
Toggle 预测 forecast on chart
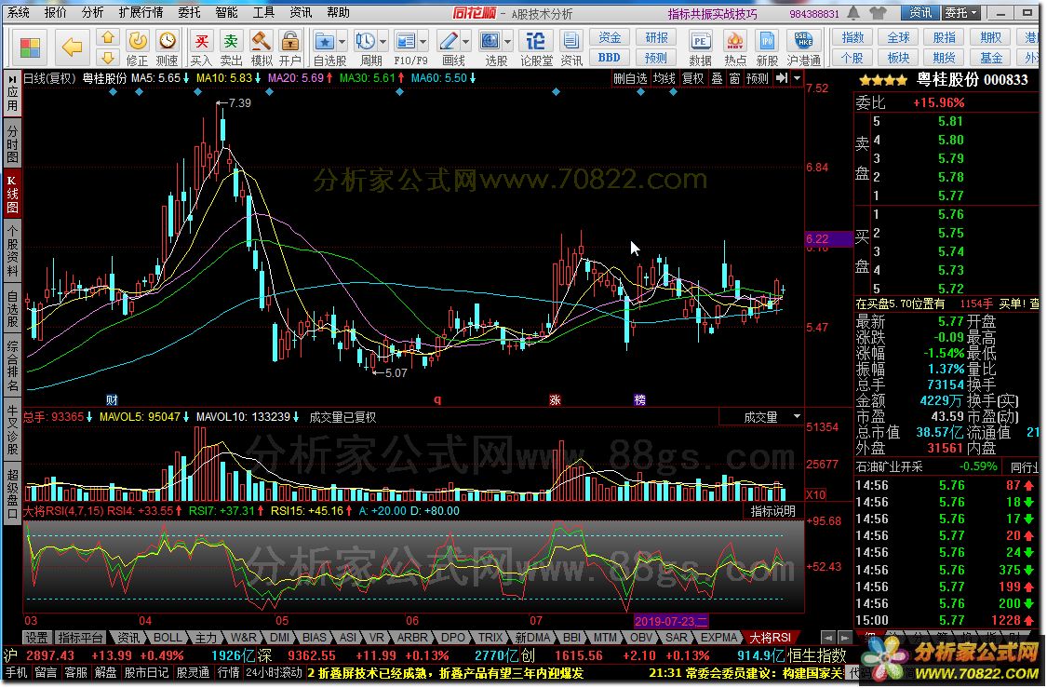click(x=758, y=78)
